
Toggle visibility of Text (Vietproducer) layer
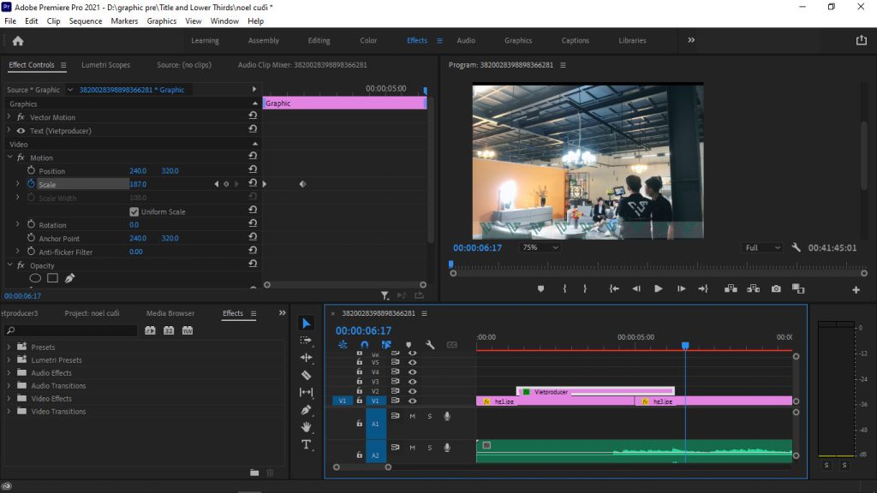(21, 131)
